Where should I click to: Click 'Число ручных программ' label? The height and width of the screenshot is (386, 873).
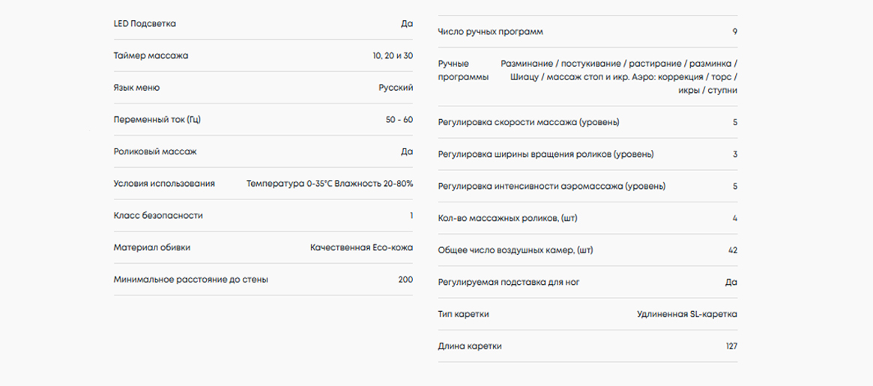tap(490, 32)
